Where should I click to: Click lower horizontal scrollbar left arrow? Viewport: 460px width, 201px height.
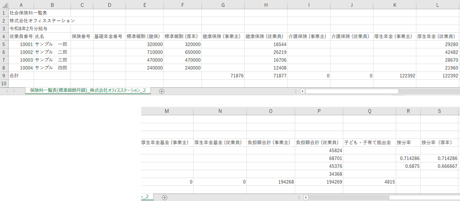305,197
